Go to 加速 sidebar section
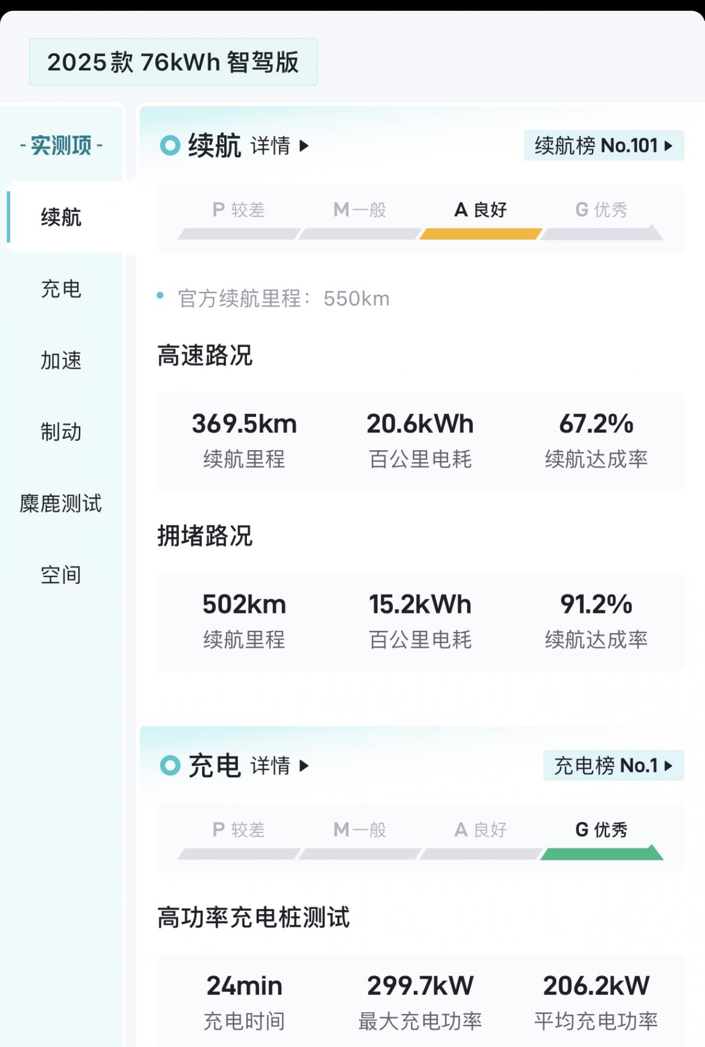Image resolution: width=705 pixels, height=1047 pixels. 61,361
